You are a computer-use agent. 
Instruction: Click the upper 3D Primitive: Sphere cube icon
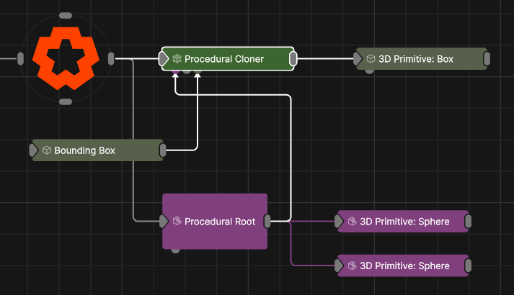point(352,222)
